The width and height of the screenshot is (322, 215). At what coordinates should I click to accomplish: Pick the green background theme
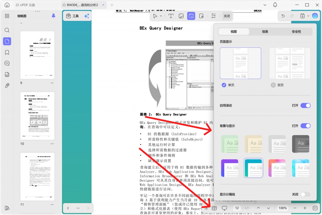[230, 144]
